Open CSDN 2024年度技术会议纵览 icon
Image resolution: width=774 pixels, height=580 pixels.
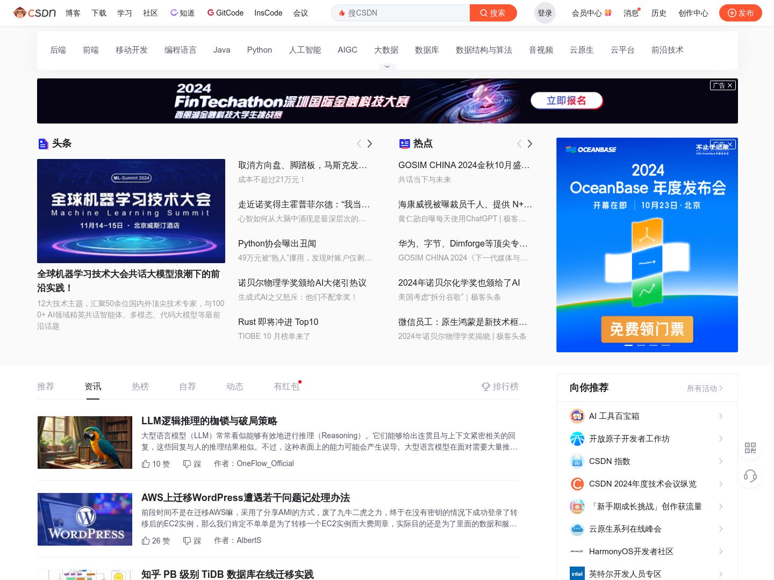(x=577, y=484)
